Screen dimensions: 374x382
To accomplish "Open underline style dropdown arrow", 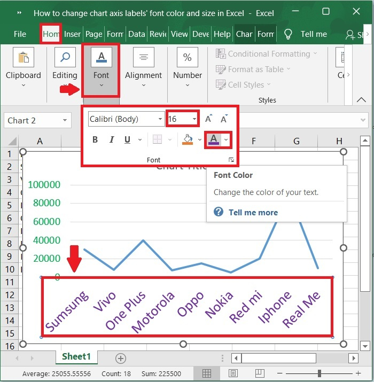I will 140,139.
